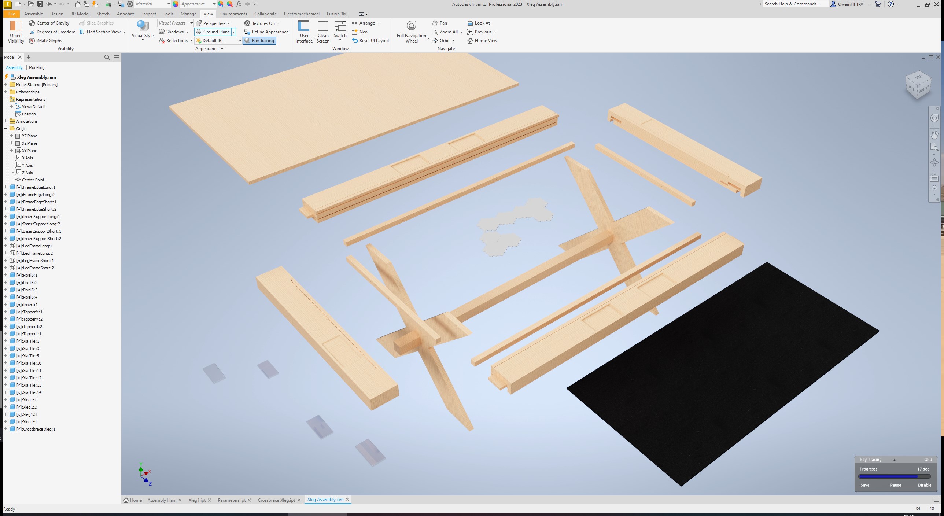Toggle Ray Tracing in ribbon
The height and width of the screenshot is (516, 944).
[259, 41]
